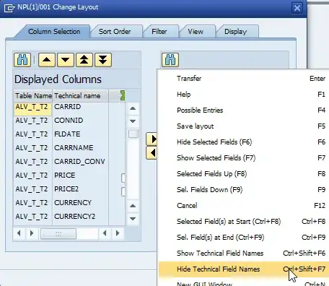Select the FLDATE row
Viewport: 329px width, 286px height.
tap(69, 134)
